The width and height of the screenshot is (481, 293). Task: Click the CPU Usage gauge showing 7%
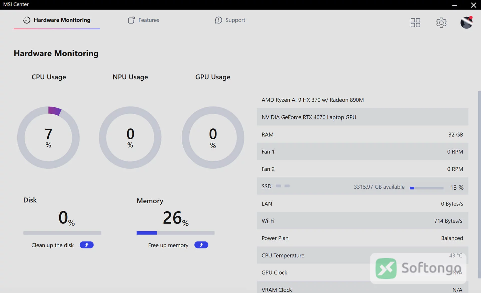point(48,138)
